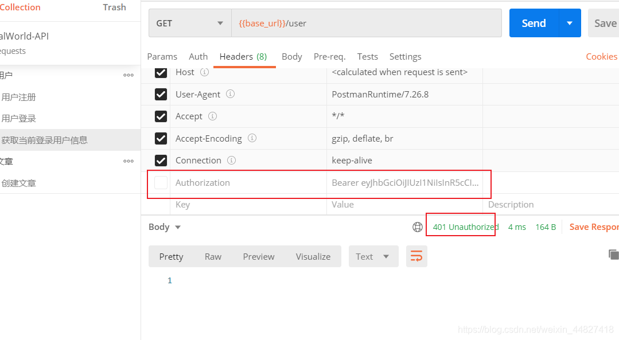619x340 pixels.
Task: Select the Preview response view
Action: coord(259,256)
